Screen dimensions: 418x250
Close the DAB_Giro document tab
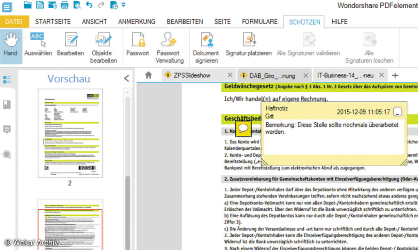[306, 75]
